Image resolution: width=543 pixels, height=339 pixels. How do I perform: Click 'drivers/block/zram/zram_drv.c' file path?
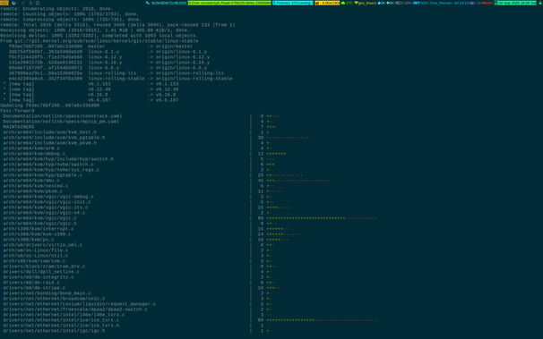click(44, 267)
